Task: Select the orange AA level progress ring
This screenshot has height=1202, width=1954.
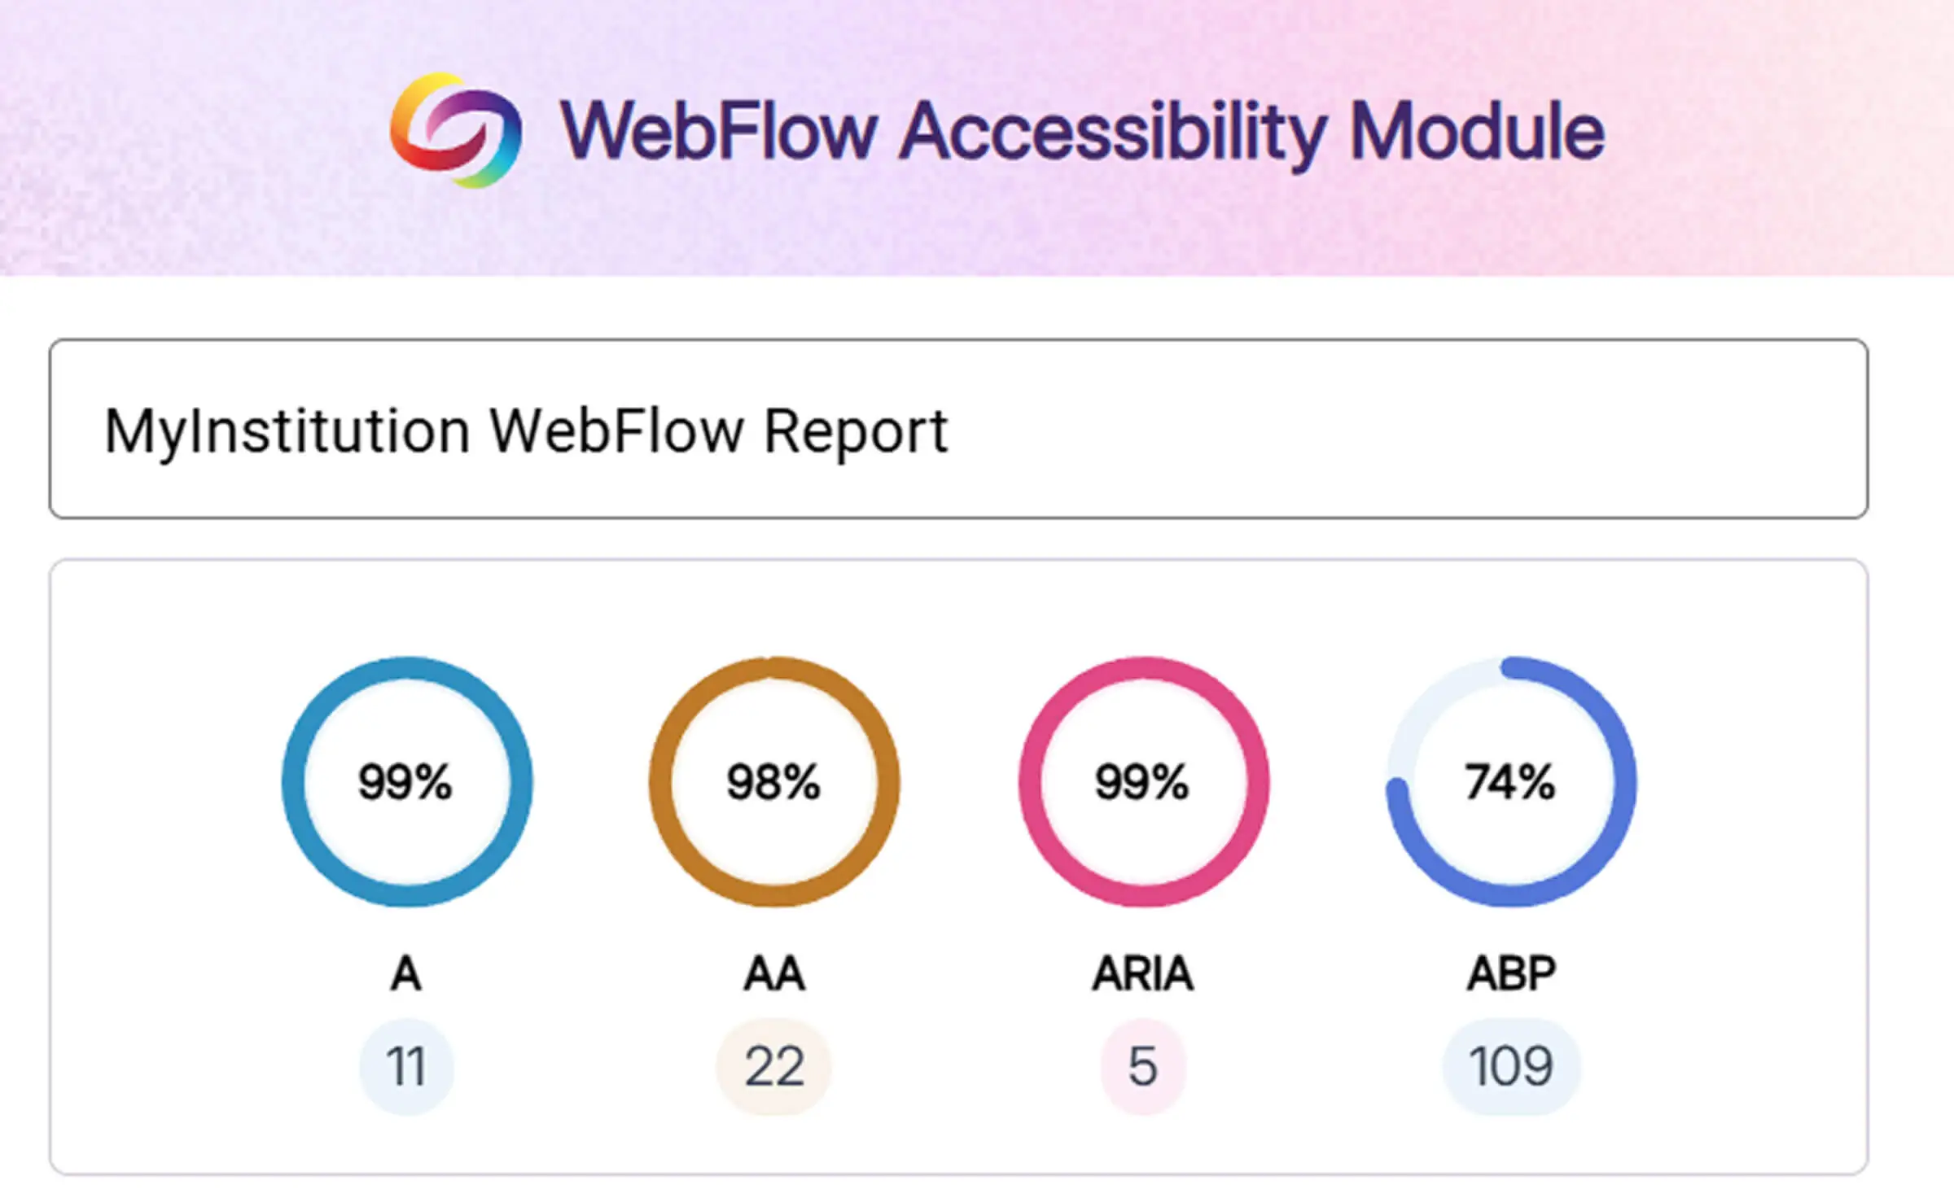Action: [x=662, y=781]
